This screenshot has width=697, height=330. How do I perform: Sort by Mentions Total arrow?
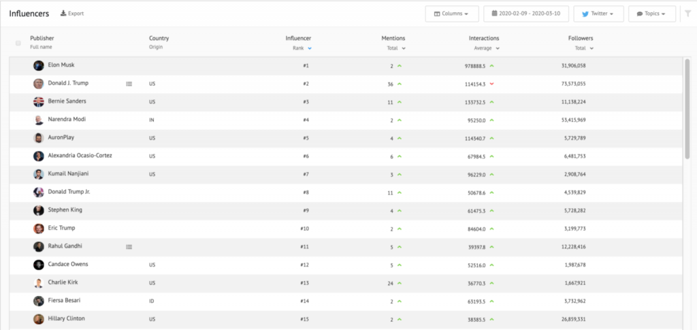coord(403,48)
